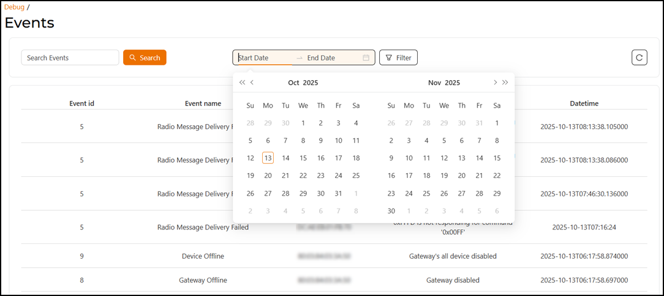
Task: Select November 15 in the right calendar
Action: [x=497, y=158]
